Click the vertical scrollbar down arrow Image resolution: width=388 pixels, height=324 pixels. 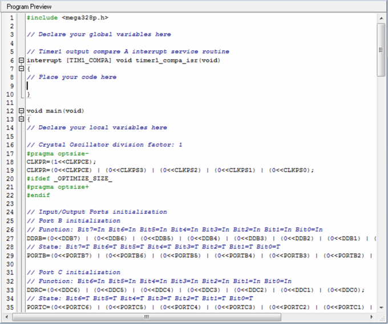(381, 307)
